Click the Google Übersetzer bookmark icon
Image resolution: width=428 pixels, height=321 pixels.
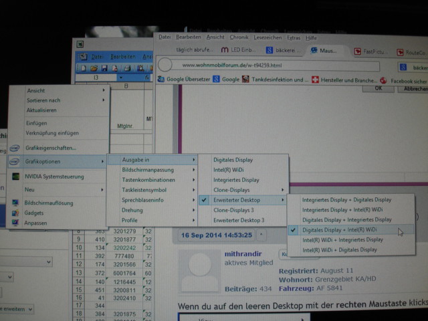[161, 79]
